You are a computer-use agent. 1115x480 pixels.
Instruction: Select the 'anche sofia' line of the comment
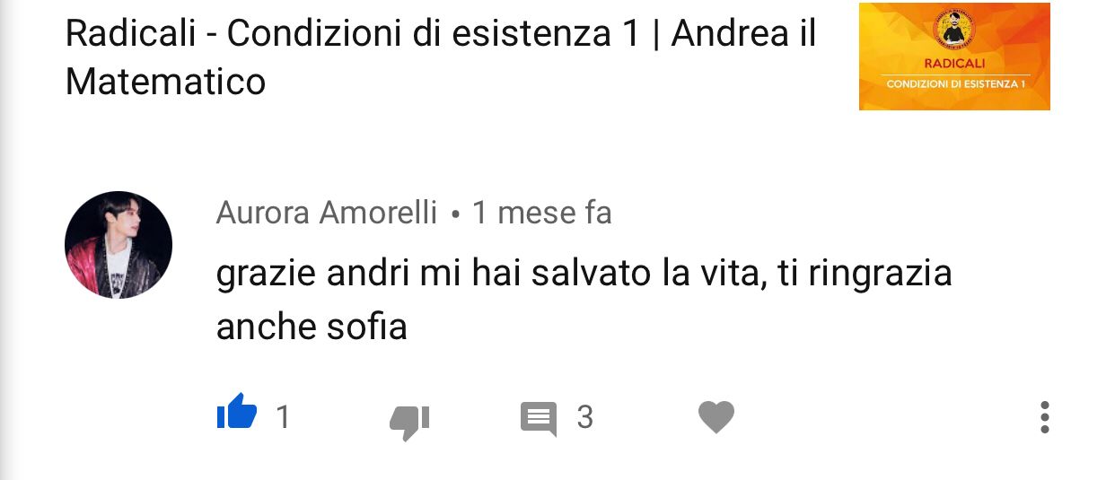click(312, 327)
